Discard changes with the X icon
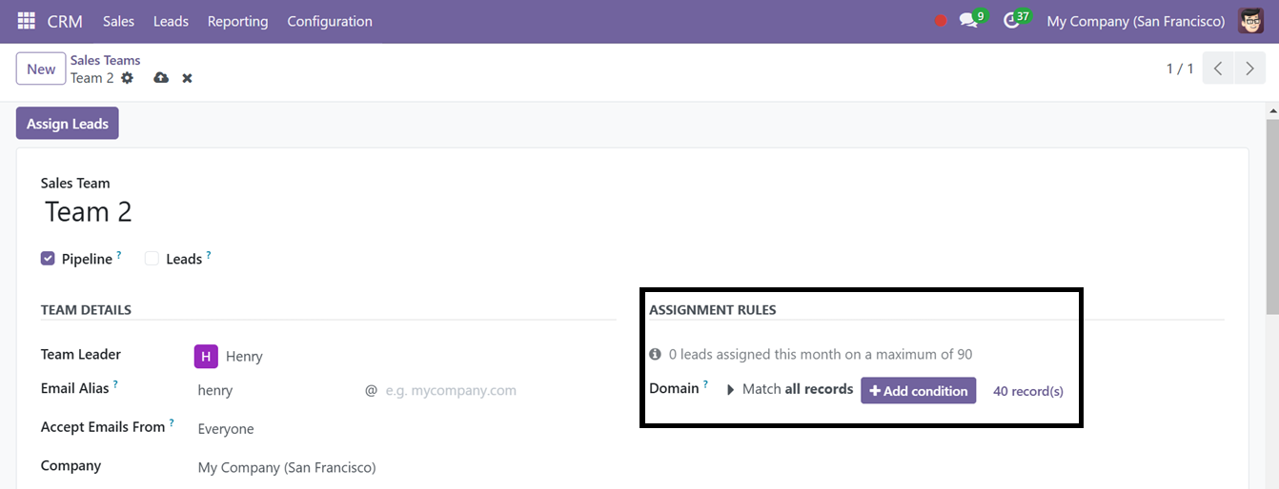The width and height of the screenshot is (1279, 489). (188, 78)
